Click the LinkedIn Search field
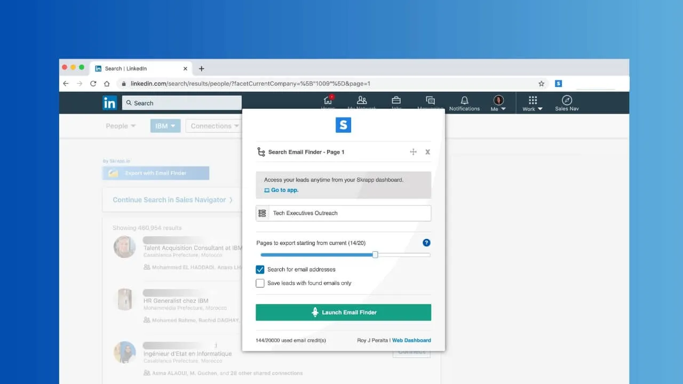 pyautogui.click(x=181, y=103)
